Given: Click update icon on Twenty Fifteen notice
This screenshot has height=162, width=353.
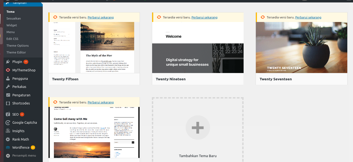Looking at the screenshot, I should (55, 17).
